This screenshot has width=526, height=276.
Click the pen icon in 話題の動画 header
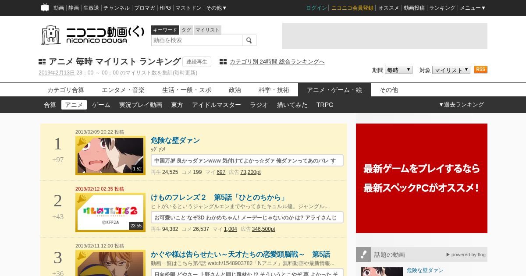(x=363, y=255)
